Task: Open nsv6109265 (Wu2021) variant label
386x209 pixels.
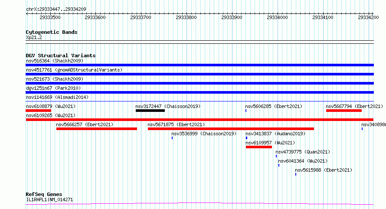Action: coord(51,115)
